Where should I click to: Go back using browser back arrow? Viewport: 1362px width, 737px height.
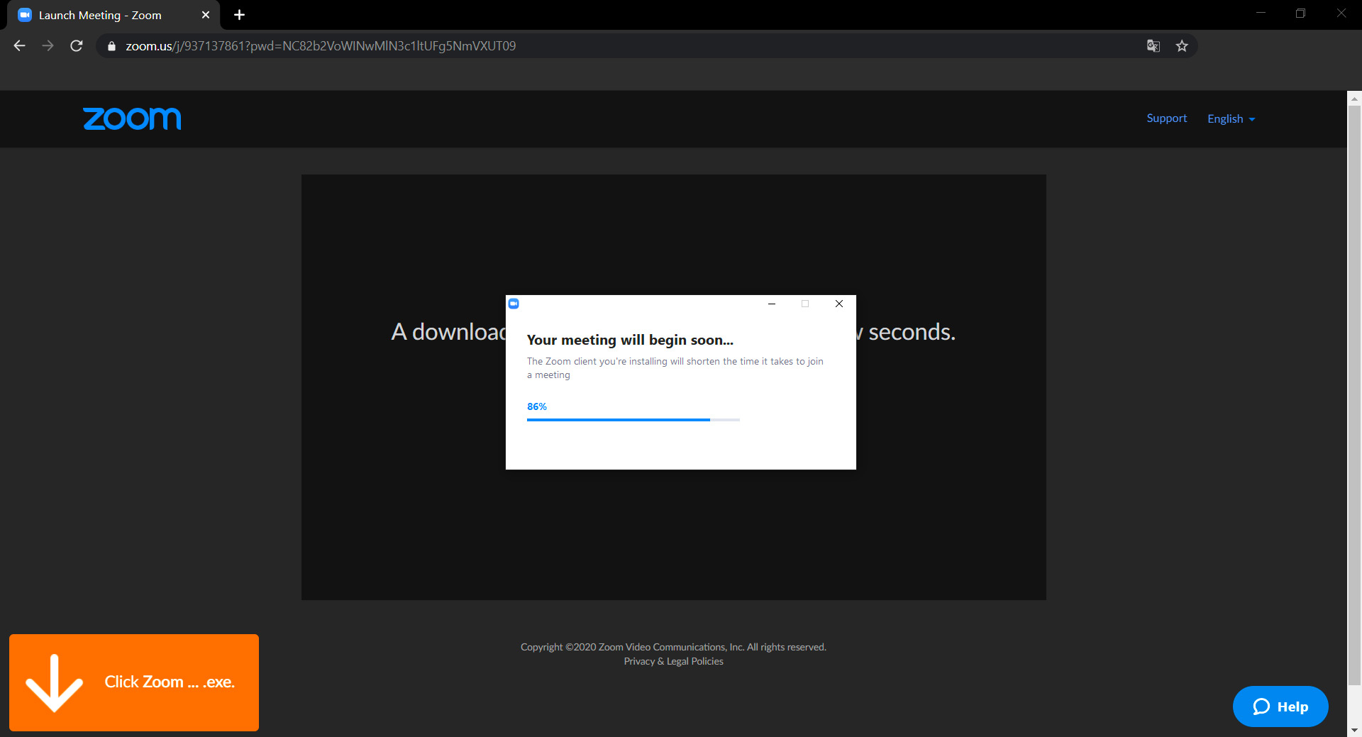[x=20, y=46]
